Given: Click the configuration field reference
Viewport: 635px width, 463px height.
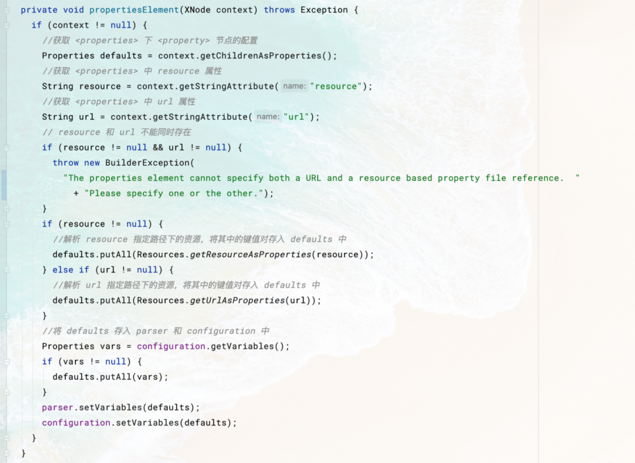Looking at the screenshot, I should tap(171, 346).
